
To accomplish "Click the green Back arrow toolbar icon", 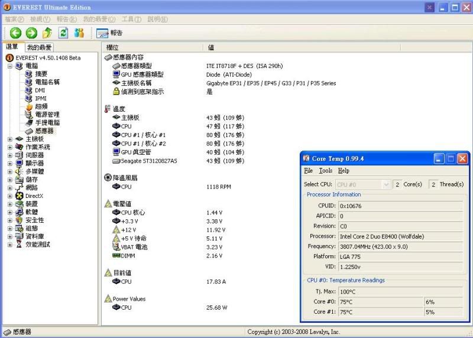I will [x=15, y=33].
